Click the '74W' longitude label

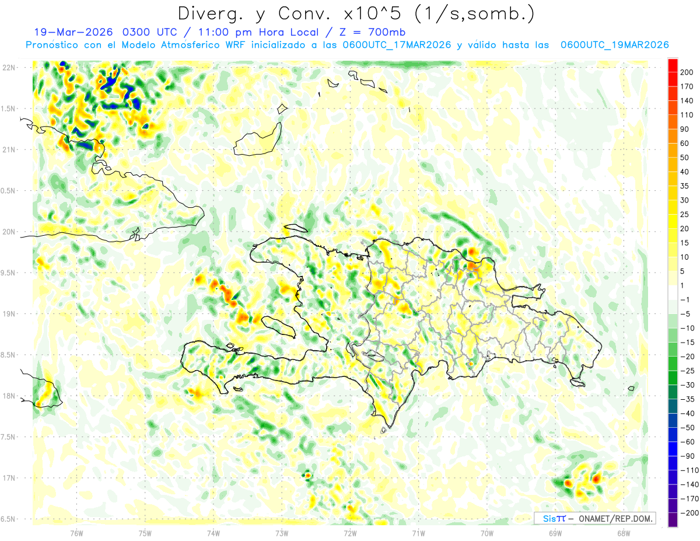[213, 533]
